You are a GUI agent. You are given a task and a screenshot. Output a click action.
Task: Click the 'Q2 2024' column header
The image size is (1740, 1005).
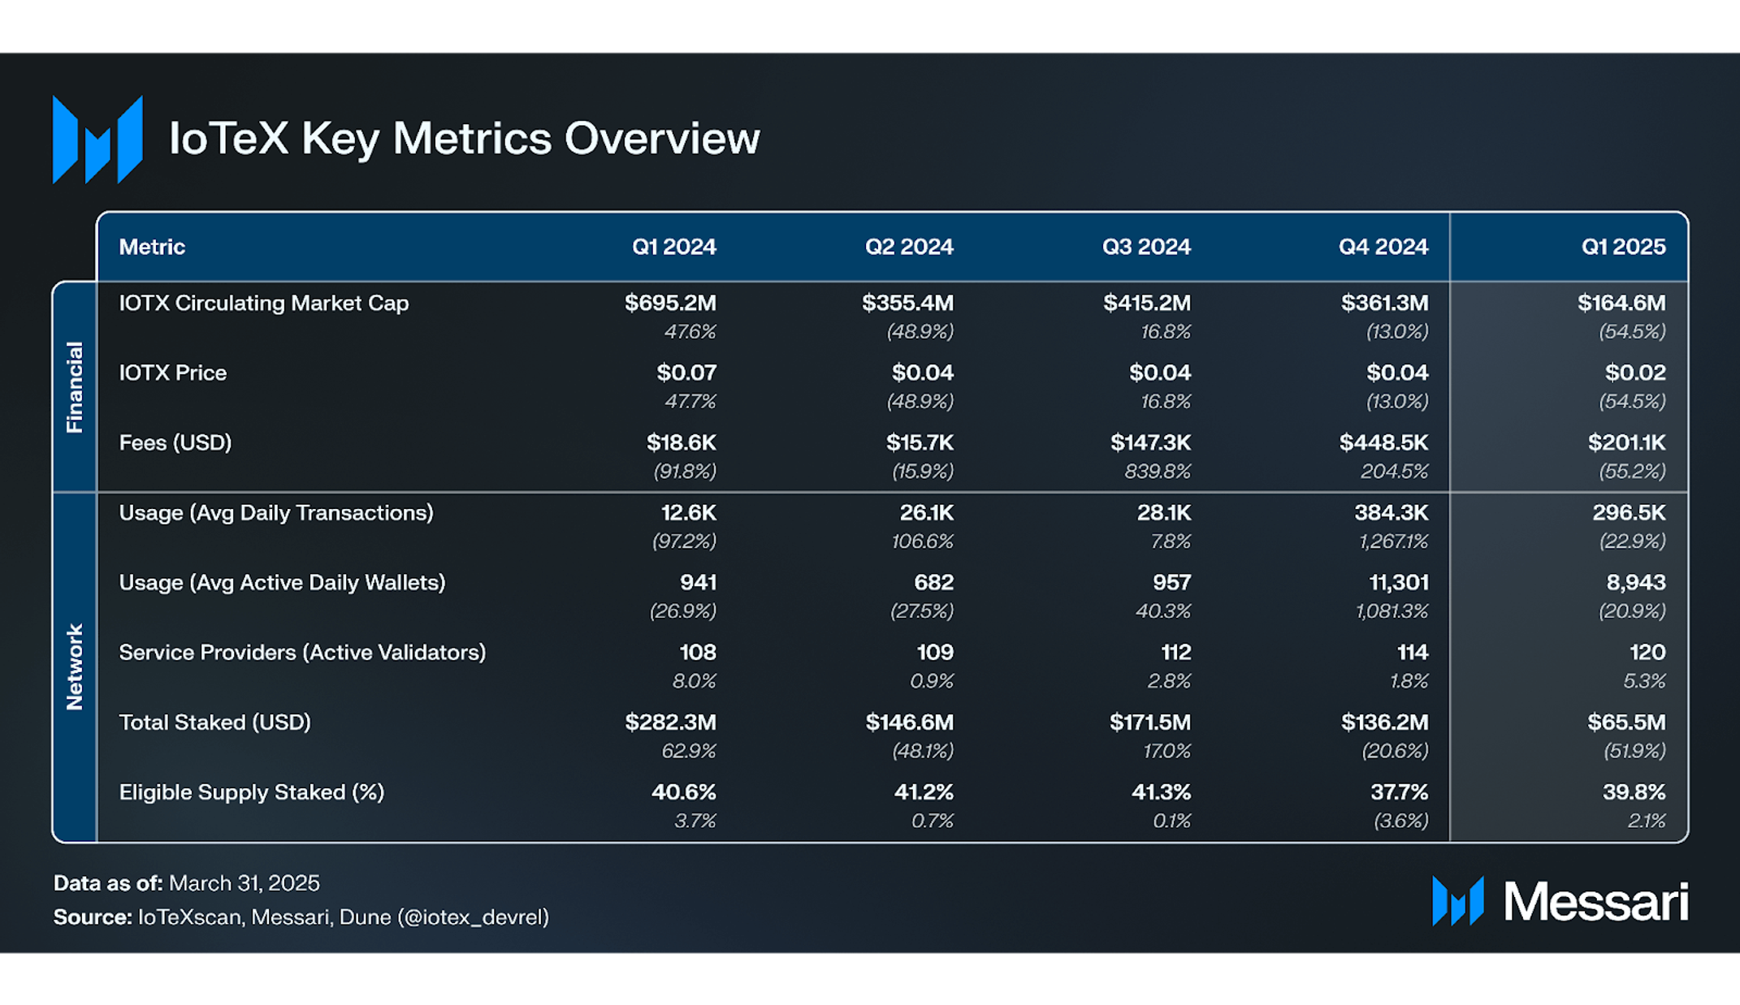909,247
